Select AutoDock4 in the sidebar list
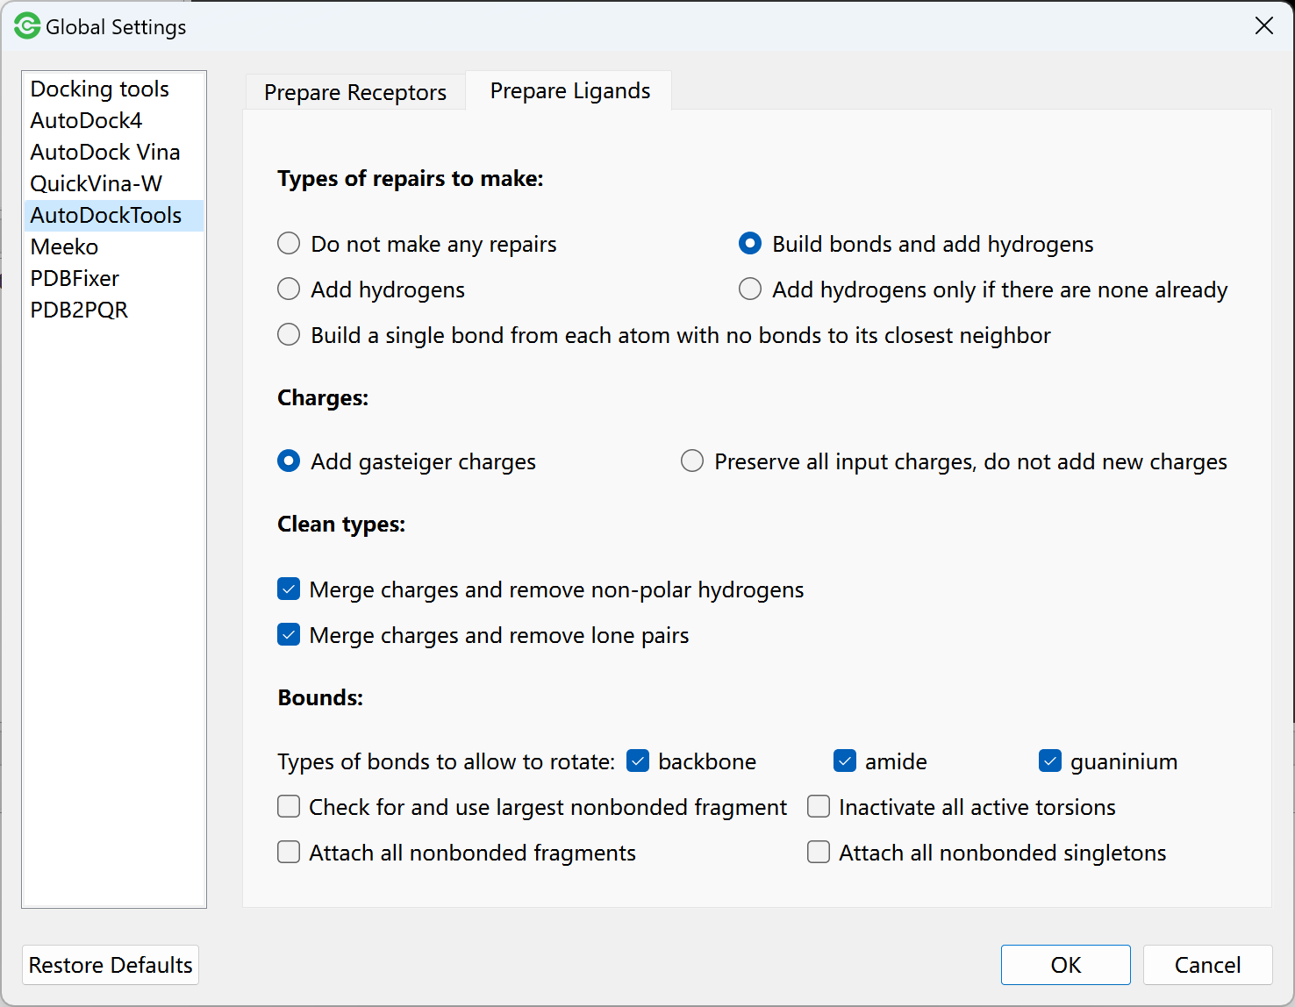This screenshot has height=1007, width=1295. pos(114,120)
